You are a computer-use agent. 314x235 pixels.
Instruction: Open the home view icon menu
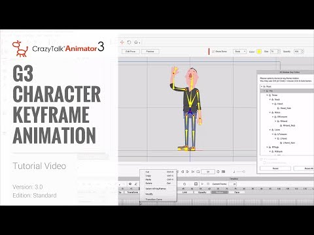[137, 42]
